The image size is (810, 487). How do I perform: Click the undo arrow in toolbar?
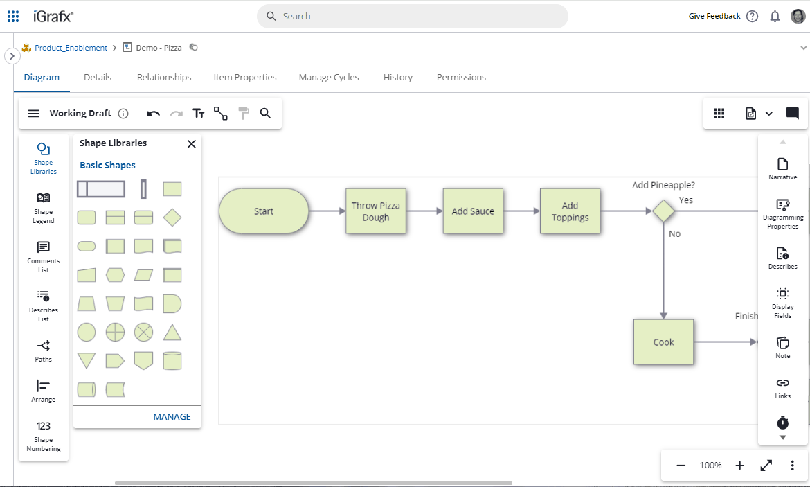click(154, 114)
